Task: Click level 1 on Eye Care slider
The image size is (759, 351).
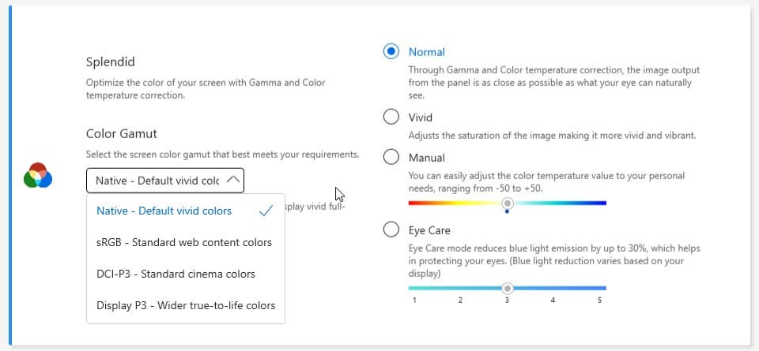Action: tap(414, 289)
